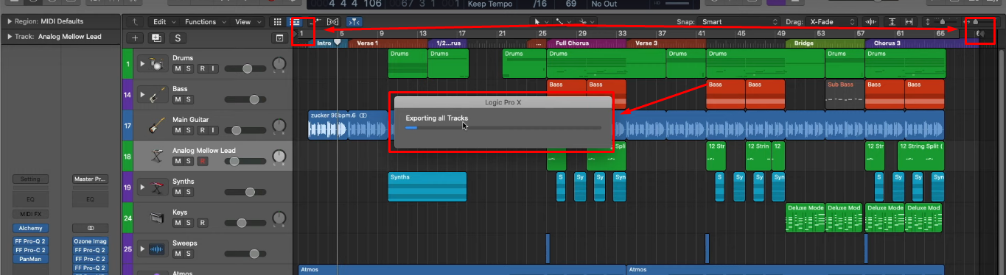Click the dotted grid icon next to View
This screenshot has width=1006, height=275.
277,22
